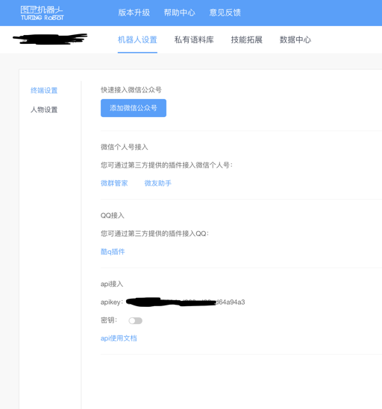Switch to the 私有语料库 tab

(x=194, y=40)
